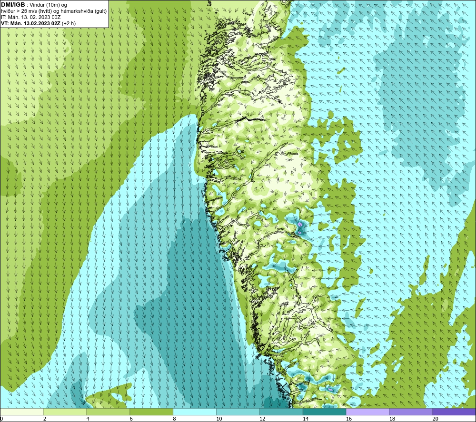Click the light cyan 8–10 m/s legend swatch
The height and width of the screenshot is (422, 476).
point(195,412)
